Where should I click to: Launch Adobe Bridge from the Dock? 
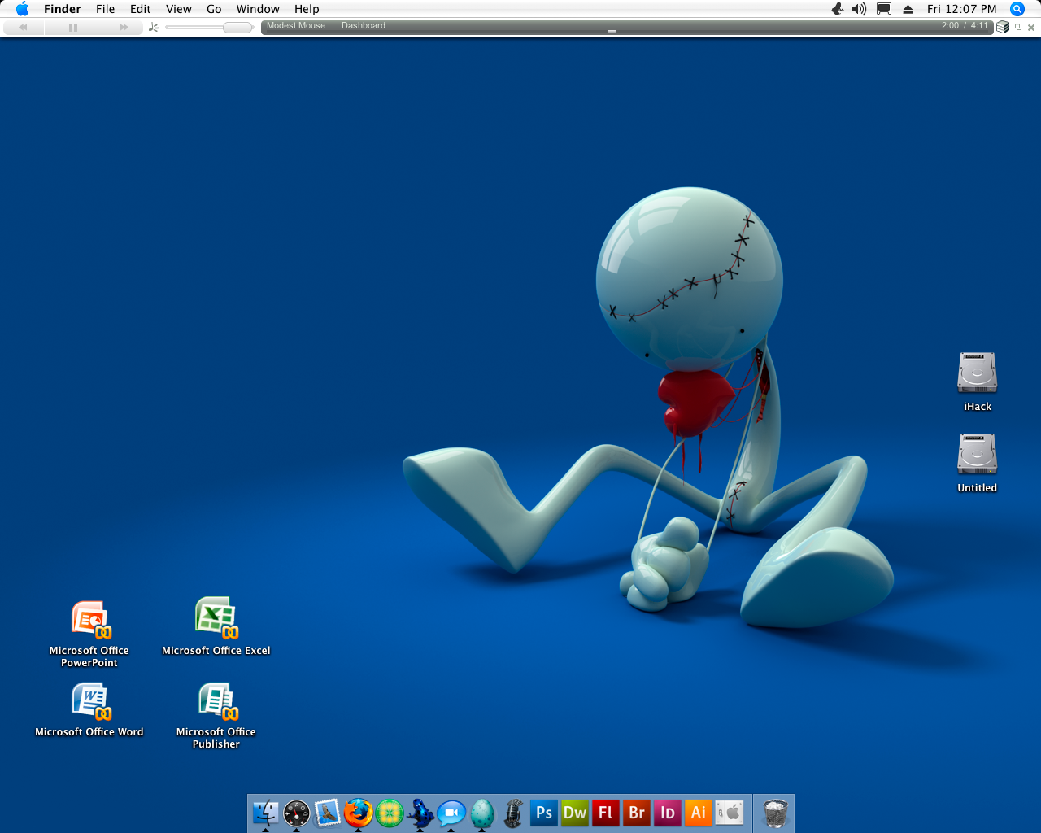coord(637,813)
